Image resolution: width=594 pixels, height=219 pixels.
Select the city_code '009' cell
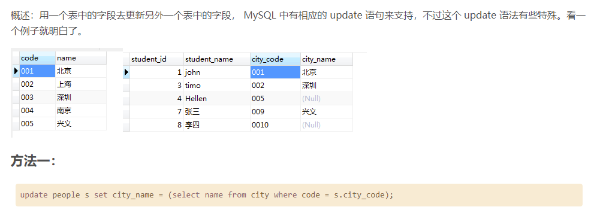[275, 112]
